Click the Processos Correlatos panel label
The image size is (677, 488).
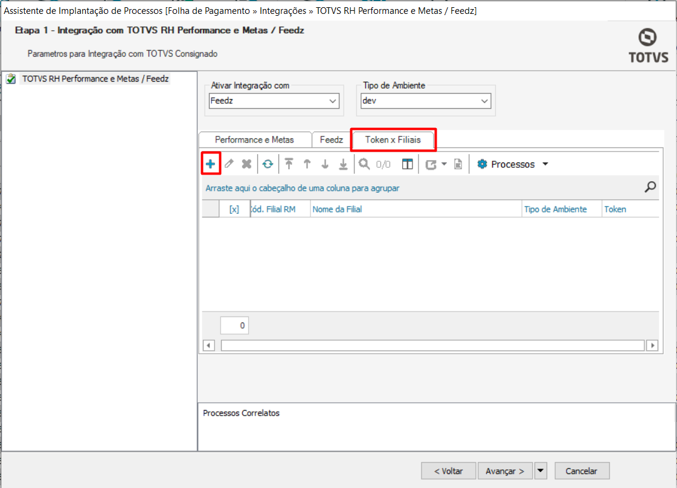pyautogui.click(x=241, y=413)
